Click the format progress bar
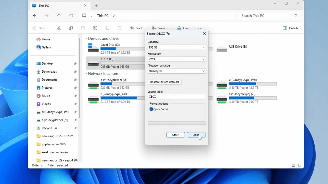The height and width of the screenshot is (184, 328). pos(177,123)
